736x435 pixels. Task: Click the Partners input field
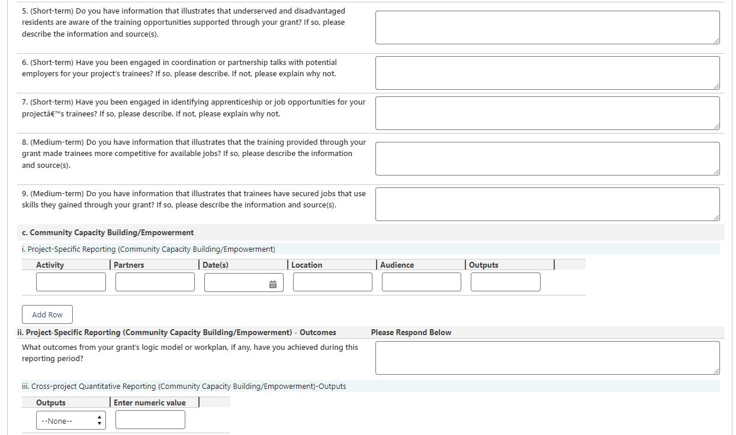pyautogui.click(x=155, y=282)
